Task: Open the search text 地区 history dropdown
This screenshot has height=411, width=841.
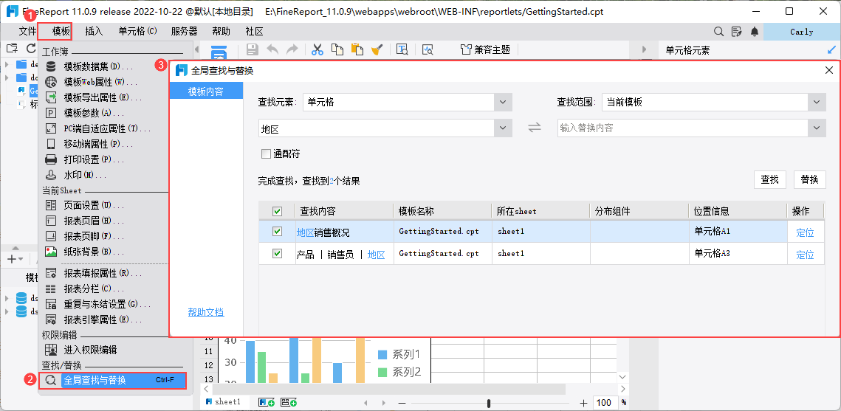Action: (x=503, y=128)
